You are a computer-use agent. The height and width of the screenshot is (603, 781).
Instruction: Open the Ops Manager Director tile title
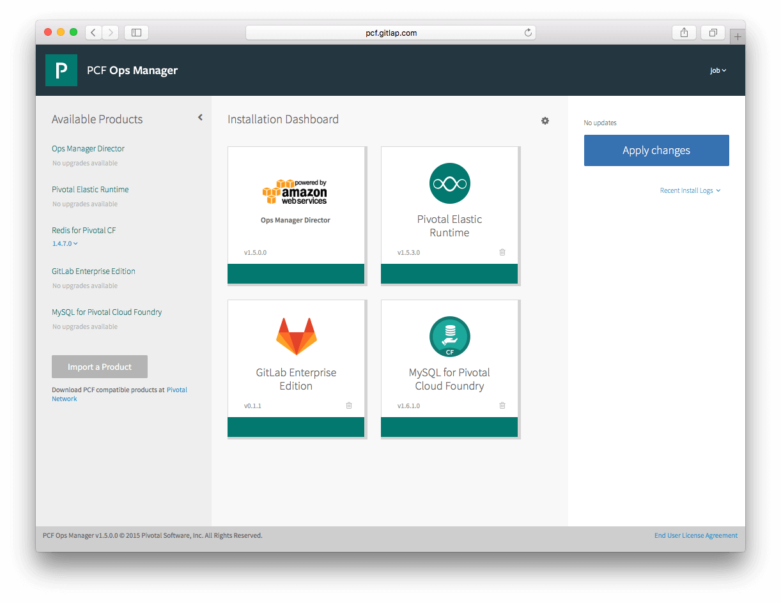pyautogui.click(x=295, y=220)
